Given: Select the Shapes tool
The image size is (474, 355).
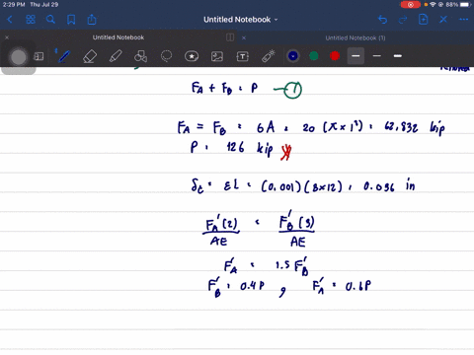Looking at the screenshot, I should [140, 56].
